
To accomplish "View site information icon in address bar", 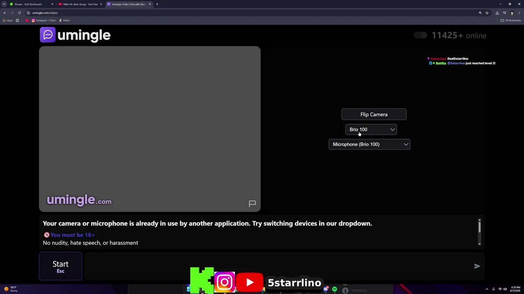I will tap(28, 13).
